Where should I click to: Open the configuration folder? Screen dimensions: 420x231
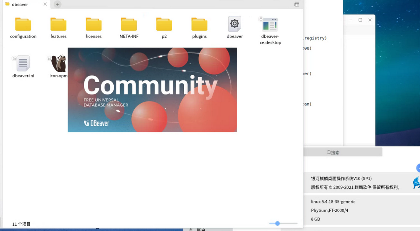(x=23, y=27)
